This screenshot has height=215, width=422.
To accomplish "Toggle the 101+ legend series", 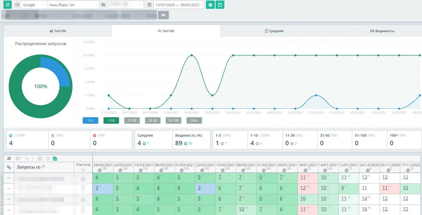I will tap(194, 120).
